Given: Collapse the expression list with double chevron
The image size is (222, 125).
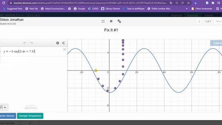Looking at the screenshot, I should point(63,43).
